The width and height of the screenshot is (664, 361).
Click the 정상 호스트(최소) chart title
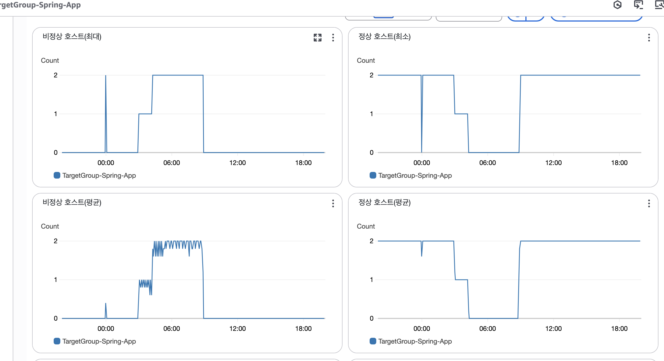point(384,36)
